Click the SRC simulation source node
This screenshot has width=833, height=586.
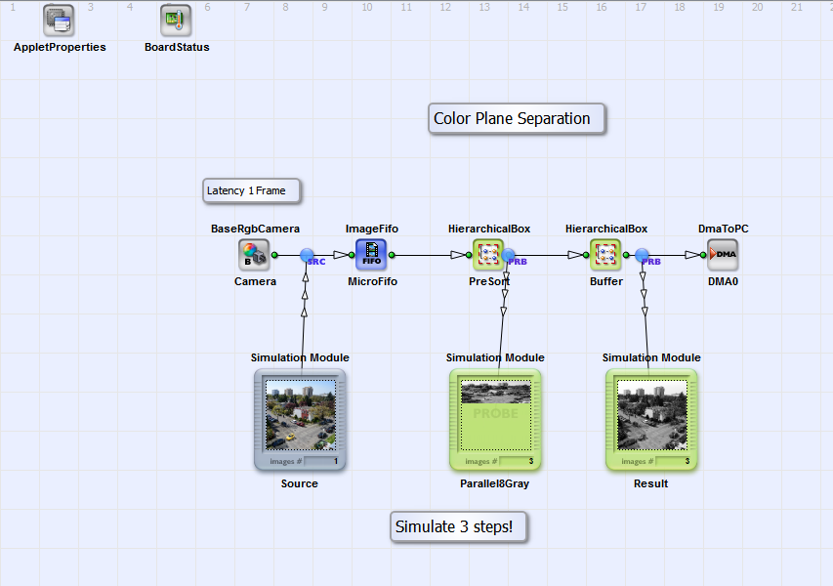307,255
